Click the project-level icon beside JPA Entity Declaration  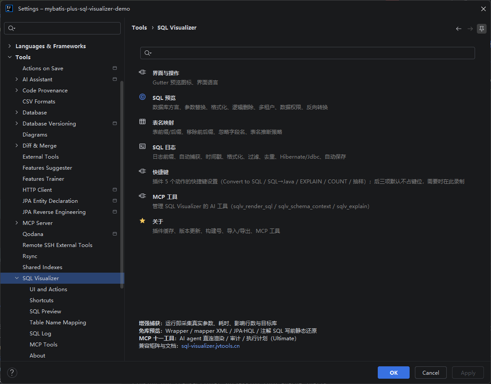point(115,201)
